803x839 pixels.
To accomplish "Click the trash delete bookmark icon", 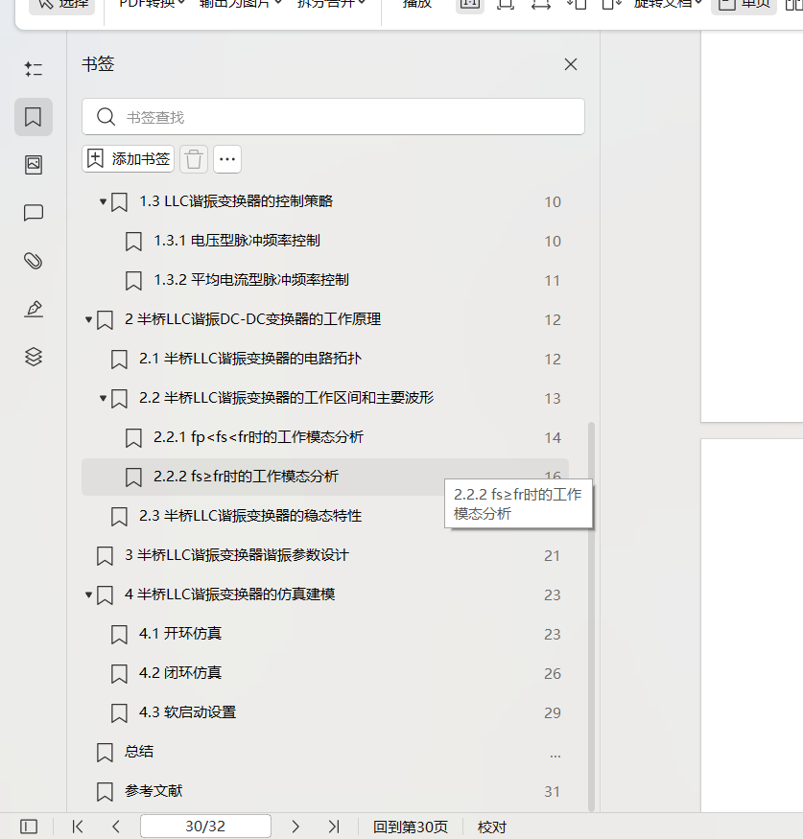I will (x=194, y=159).
